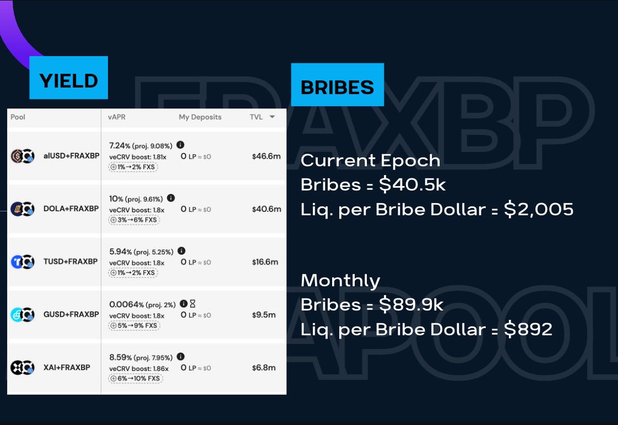Click info icon next to 8.59% vAPR
Screen dimensions: 618x425
pos(181,357)
